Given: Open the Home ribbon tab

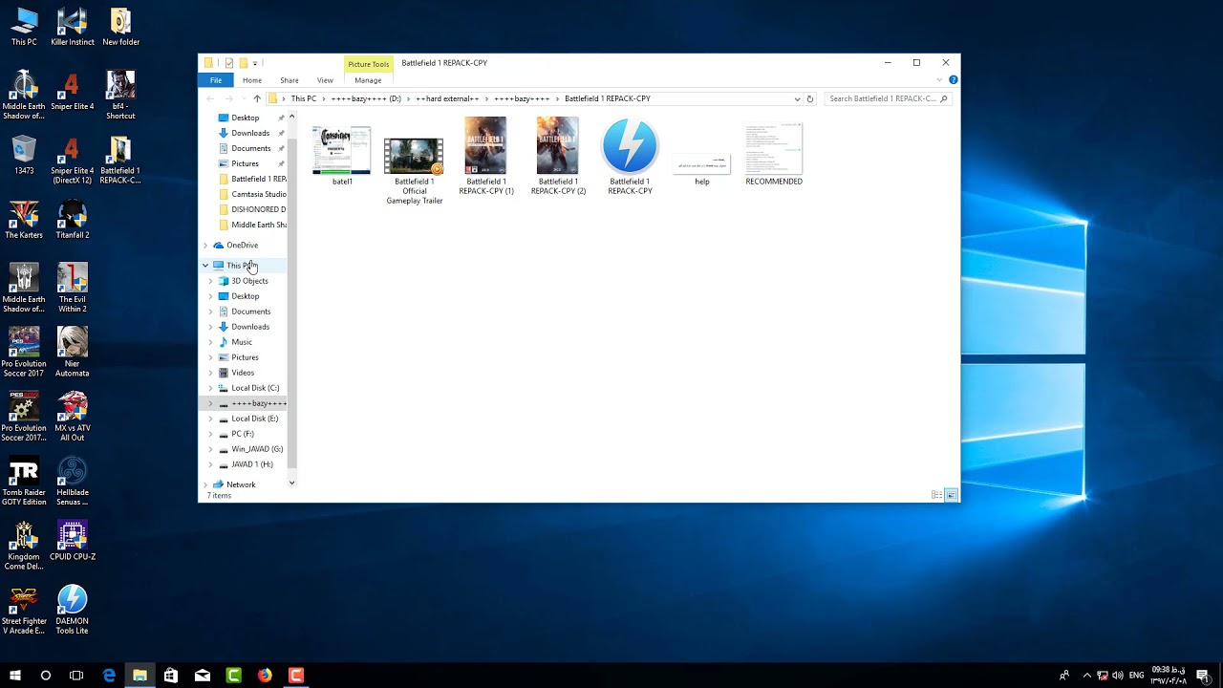Looking at the screenshot, I should (x=252, y=80).
